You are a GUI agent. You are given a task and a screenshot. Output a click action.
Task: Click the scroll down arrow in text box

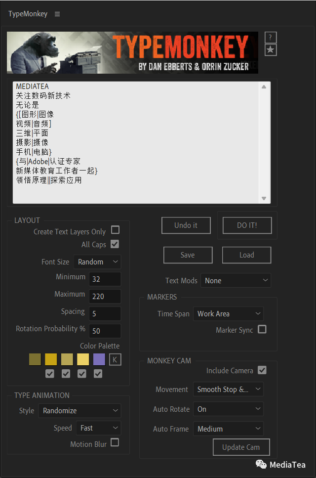[x=264, y=198]
